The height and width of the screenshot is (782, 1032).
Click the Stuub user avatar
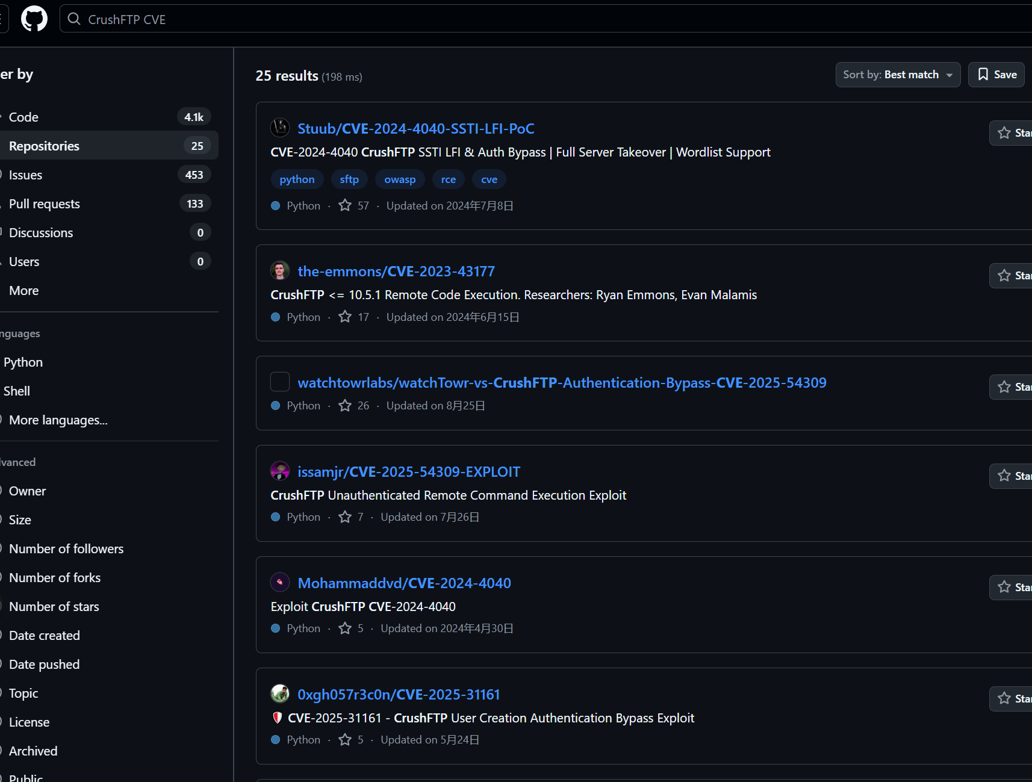click(x=280, y=128)
